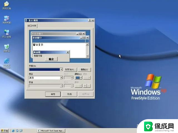Click the Apply button
The image size is (178, 133).
pyautogui.click(x=86, y=94)
